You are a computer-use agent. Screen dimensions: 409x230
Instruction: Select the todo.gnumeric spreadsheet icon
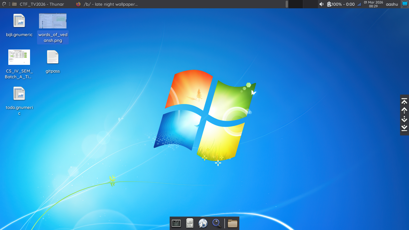click(x=19, y=94)
